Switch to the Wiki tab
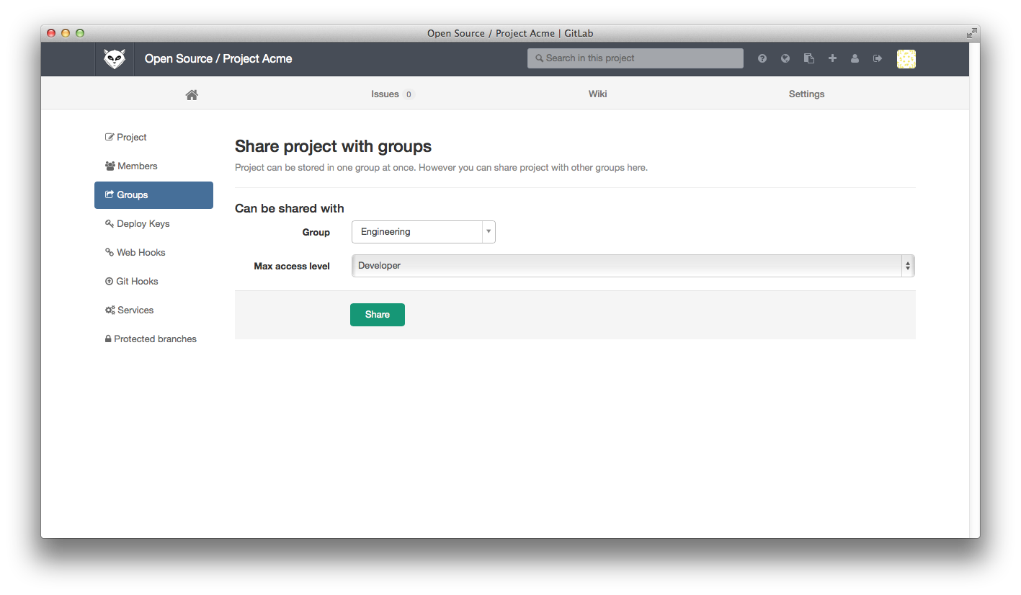Image resolution: width=1021 pixels, height=595 pixels. coord(597,94)
